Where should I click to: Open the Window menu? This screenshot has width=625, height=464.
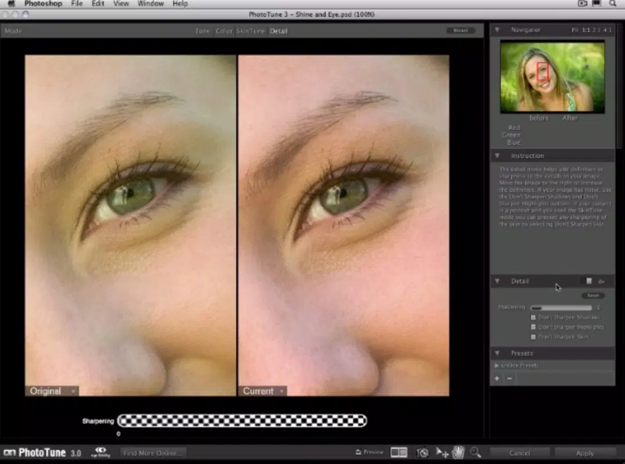151,3
